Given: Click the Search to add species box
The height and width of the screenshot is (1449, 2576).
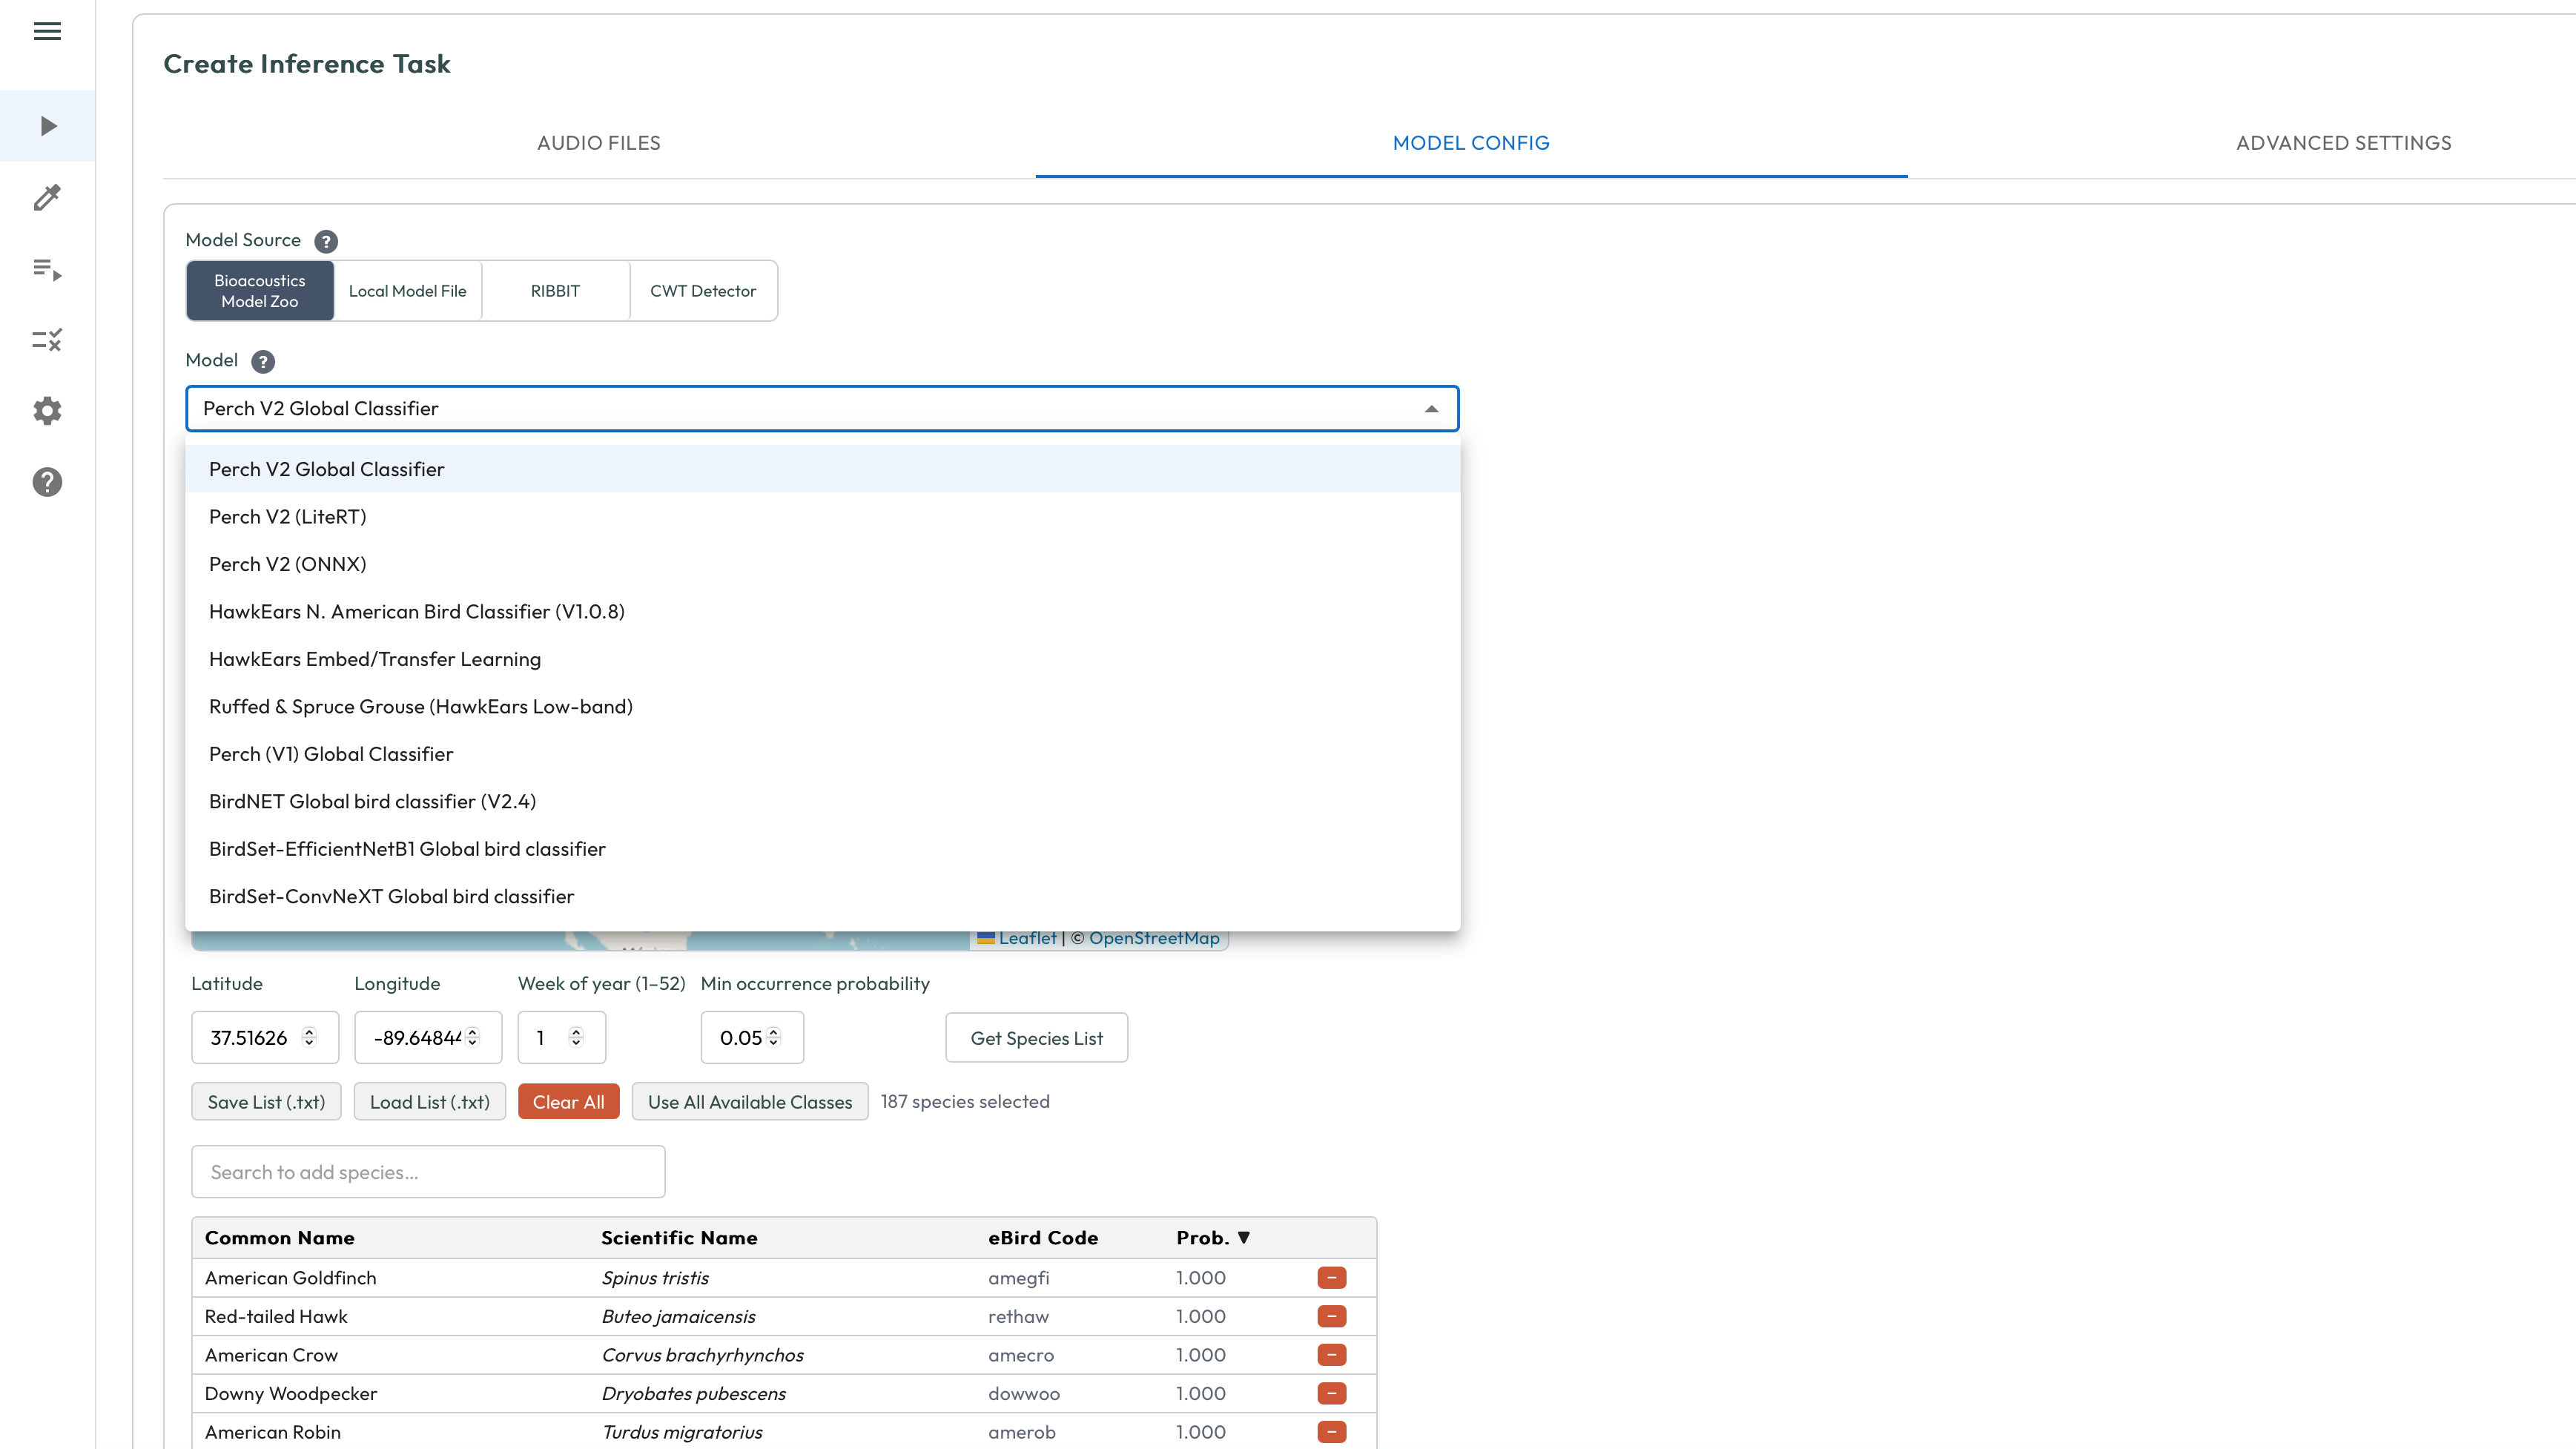Looking at the screenshot, I should pyautogui.click(x=428, y=1172).
